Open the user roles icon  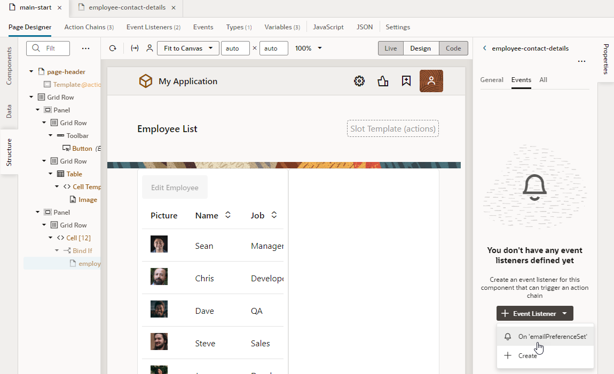tap(149, 48)
